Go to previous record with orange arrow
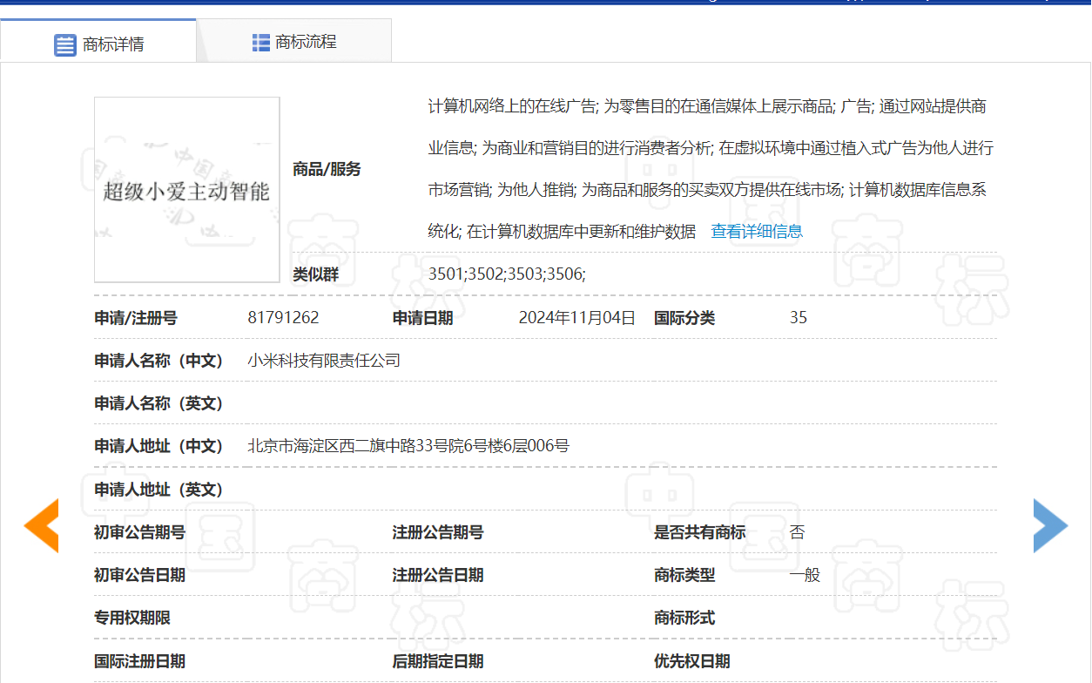1092x683 pixels. click(41, 526)
